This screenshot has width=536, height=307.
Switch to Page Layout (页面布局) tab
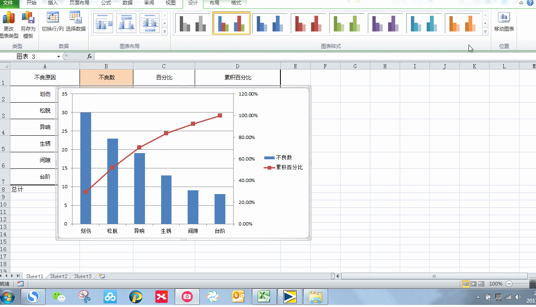(x=79, y=3)
